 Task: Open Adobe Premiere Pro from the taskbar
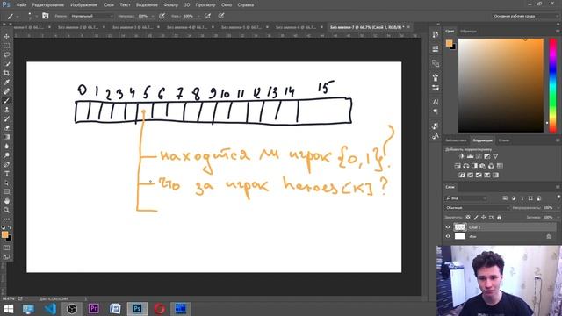point(94,308)
